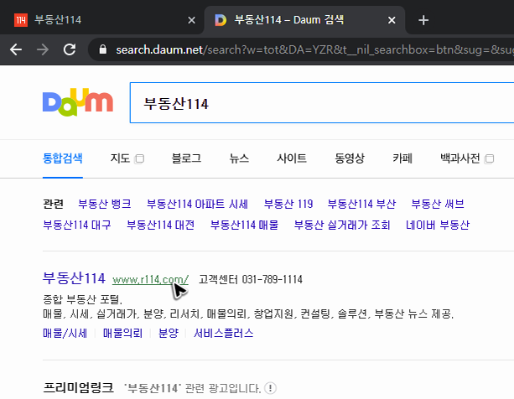
Task: Open the 동영상 search tab
Action: 350,158
